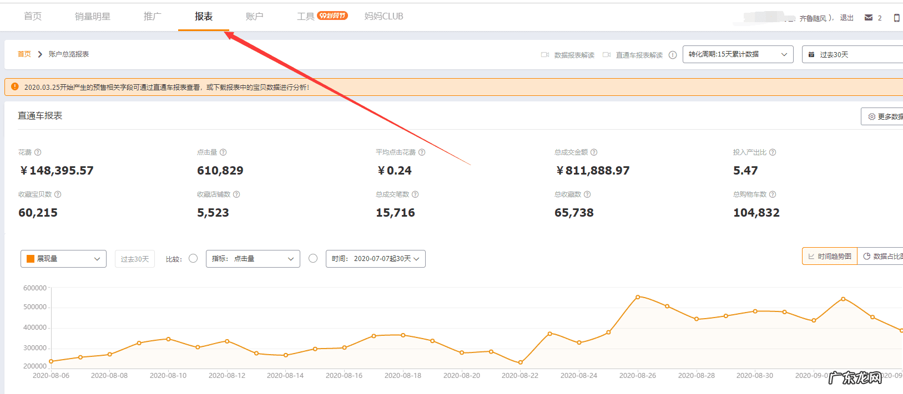Open help icon next to 平均点击花费

422,152
